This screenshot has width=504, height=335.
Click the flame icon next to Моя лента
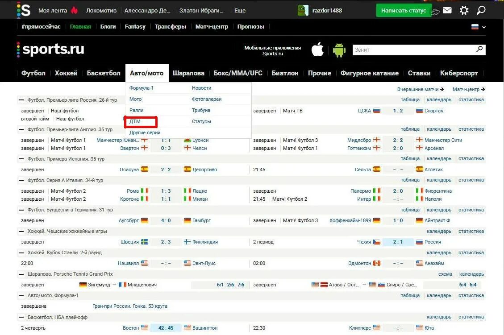[74, 10]
